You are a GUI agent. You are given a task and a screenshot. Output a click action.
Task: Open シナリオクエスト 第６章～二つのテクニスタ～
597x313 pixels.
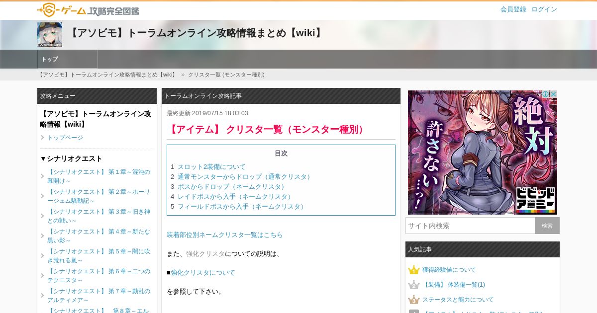tap(99, 276)
